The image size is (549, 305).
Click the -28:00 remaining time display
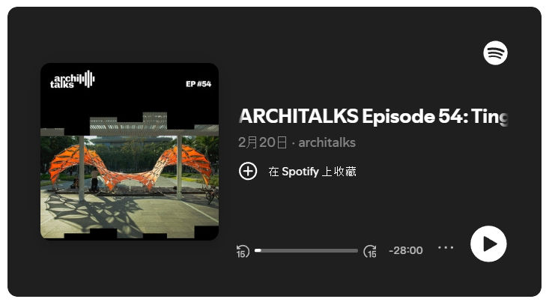[x=406, y=250]
